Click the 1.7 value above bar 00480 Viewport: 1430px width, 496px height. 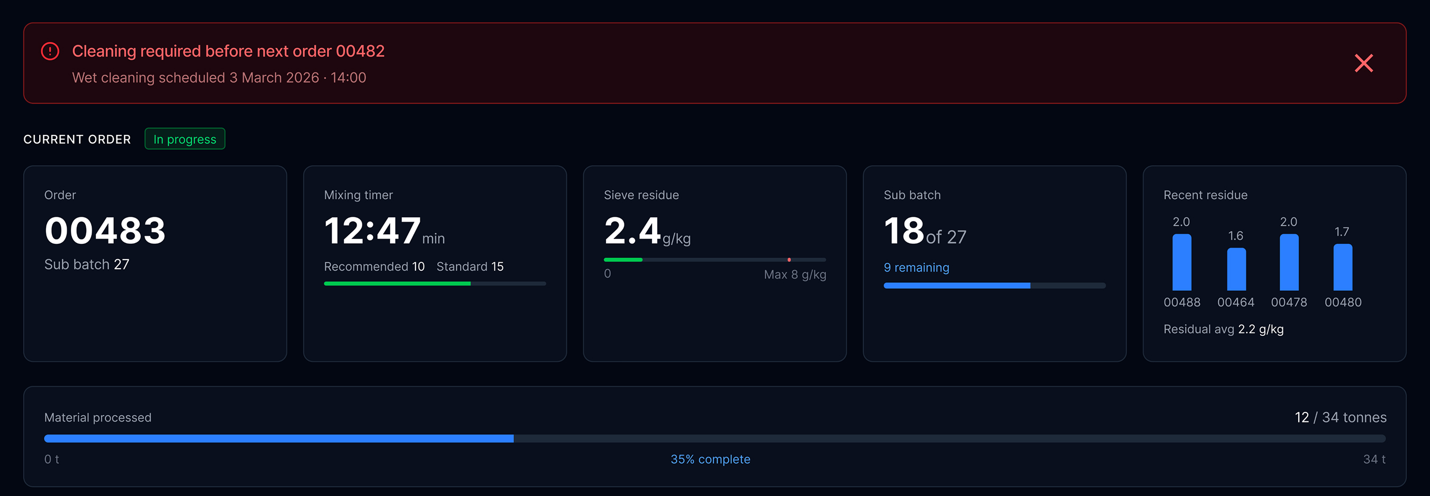pyautogui.click(x=1342, y=232)
